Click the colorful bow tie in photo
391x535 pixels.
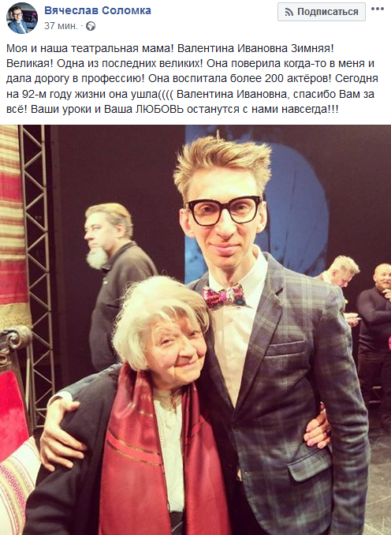coord(223,295)
